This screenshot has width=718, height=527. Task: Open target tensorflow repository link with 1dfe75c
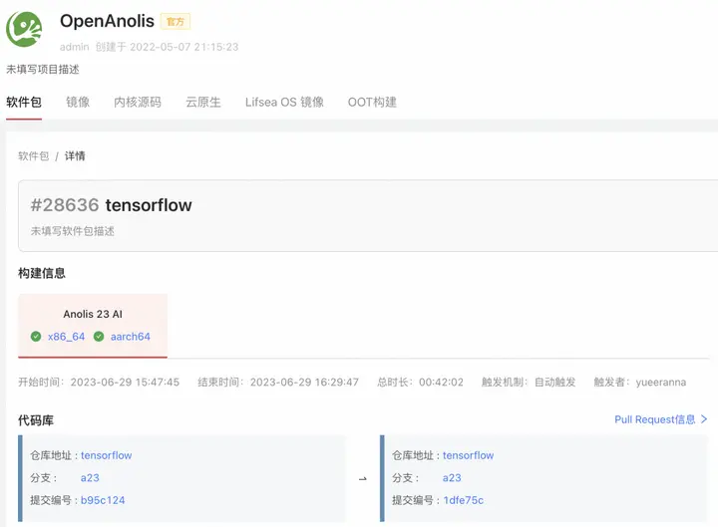(468, 455)
